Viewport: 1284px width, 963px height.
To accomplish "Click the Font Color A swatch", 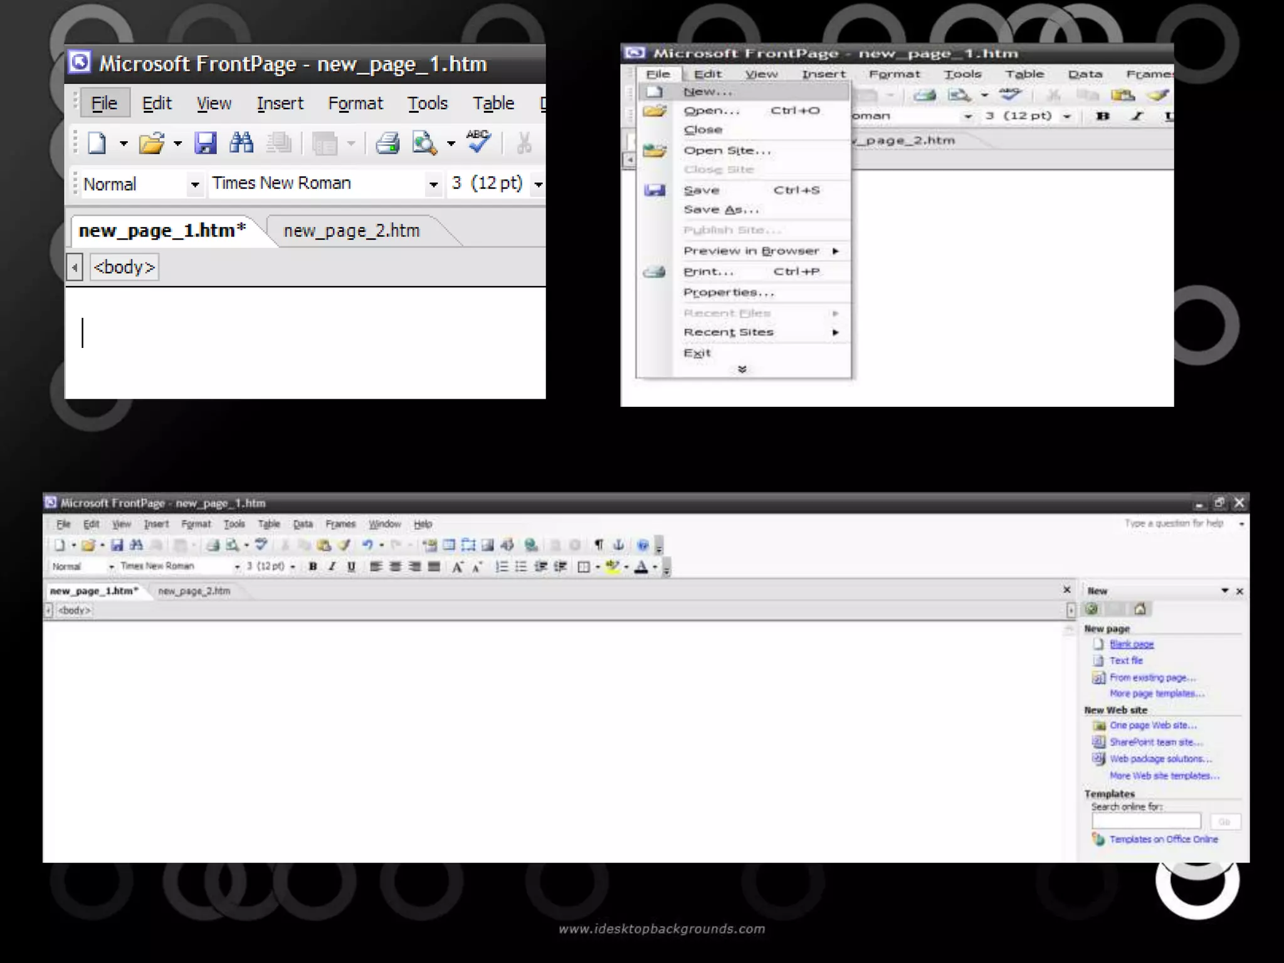I will pyautogui.click(x=641, y=567).
